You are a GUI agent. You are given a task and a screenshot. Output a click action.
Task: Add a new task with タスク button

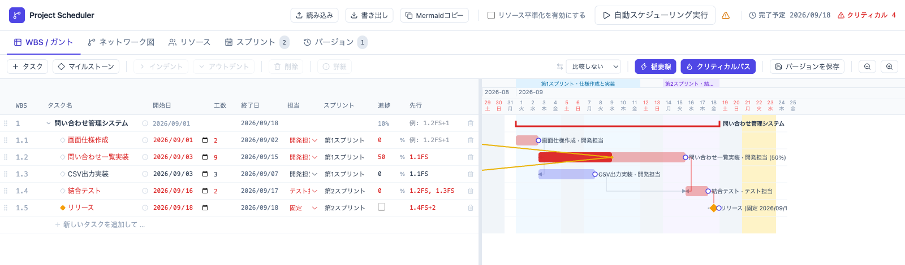click(27, 67)
